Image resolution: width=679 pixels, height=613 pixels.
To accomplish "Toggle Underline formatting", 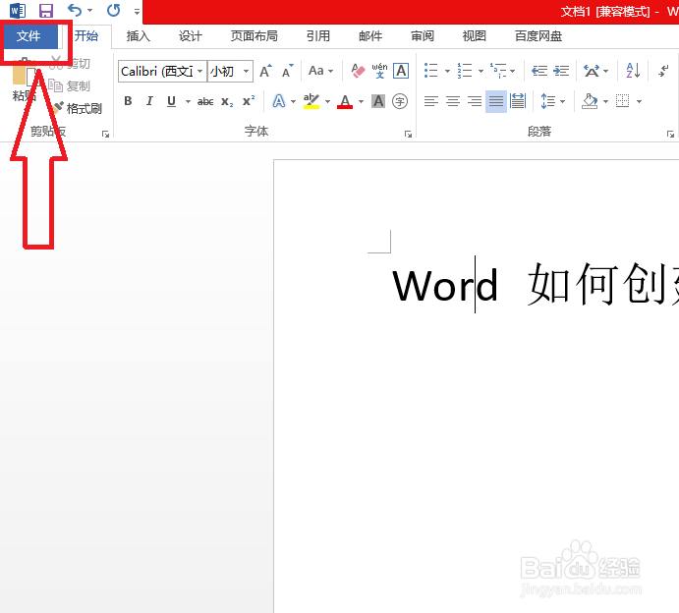I will pos(172,101).
